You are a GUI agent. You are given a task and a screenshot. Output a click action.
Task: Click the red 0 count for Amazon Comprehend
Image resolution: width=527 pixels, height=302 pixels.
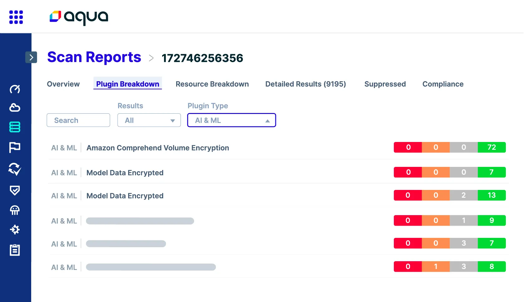408,147
